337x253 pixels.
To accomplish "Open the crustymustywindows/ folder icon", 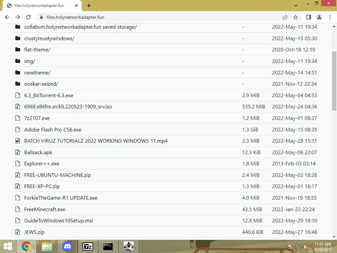I will [x=18, y=38].
